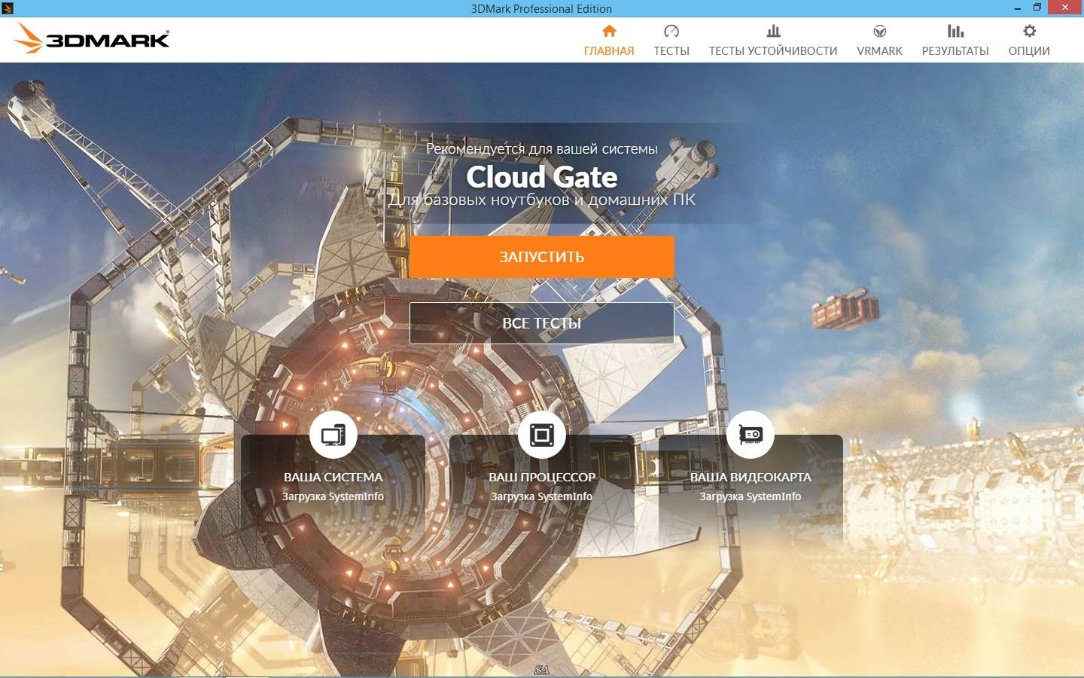This screenshot has height=678, width=1084.
Task: Open the VRMARK tab label
Action: (879, 50)
